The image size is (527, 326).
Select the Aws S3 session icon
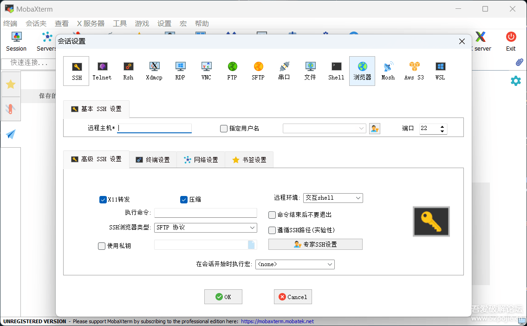click(x=414, y=71)
